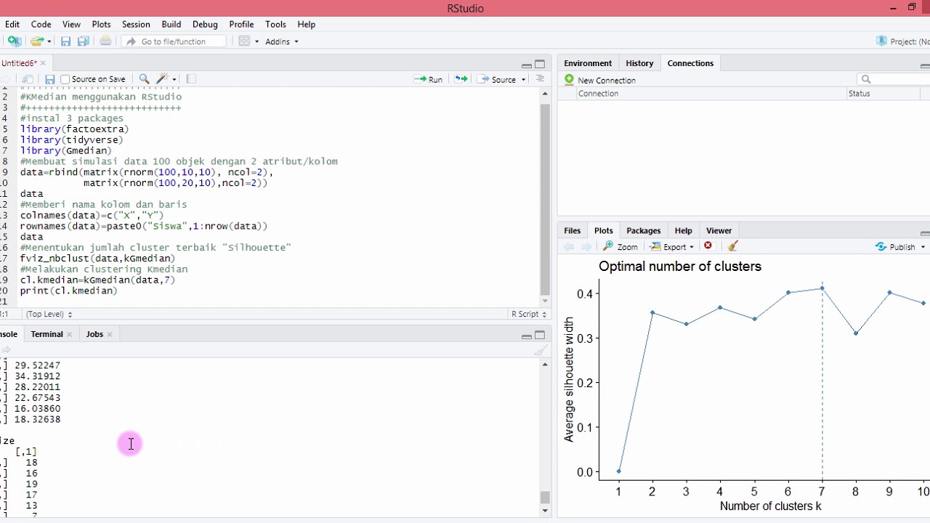
Task: Open the Export plot dropdown
Action: 672,246
